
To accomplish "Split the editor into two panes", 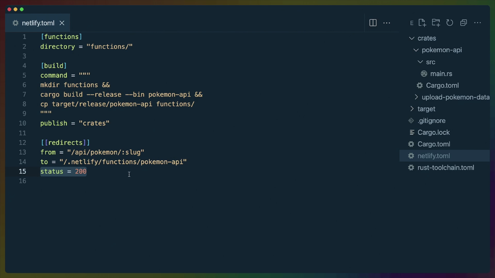I will click(x=373, y=23).
